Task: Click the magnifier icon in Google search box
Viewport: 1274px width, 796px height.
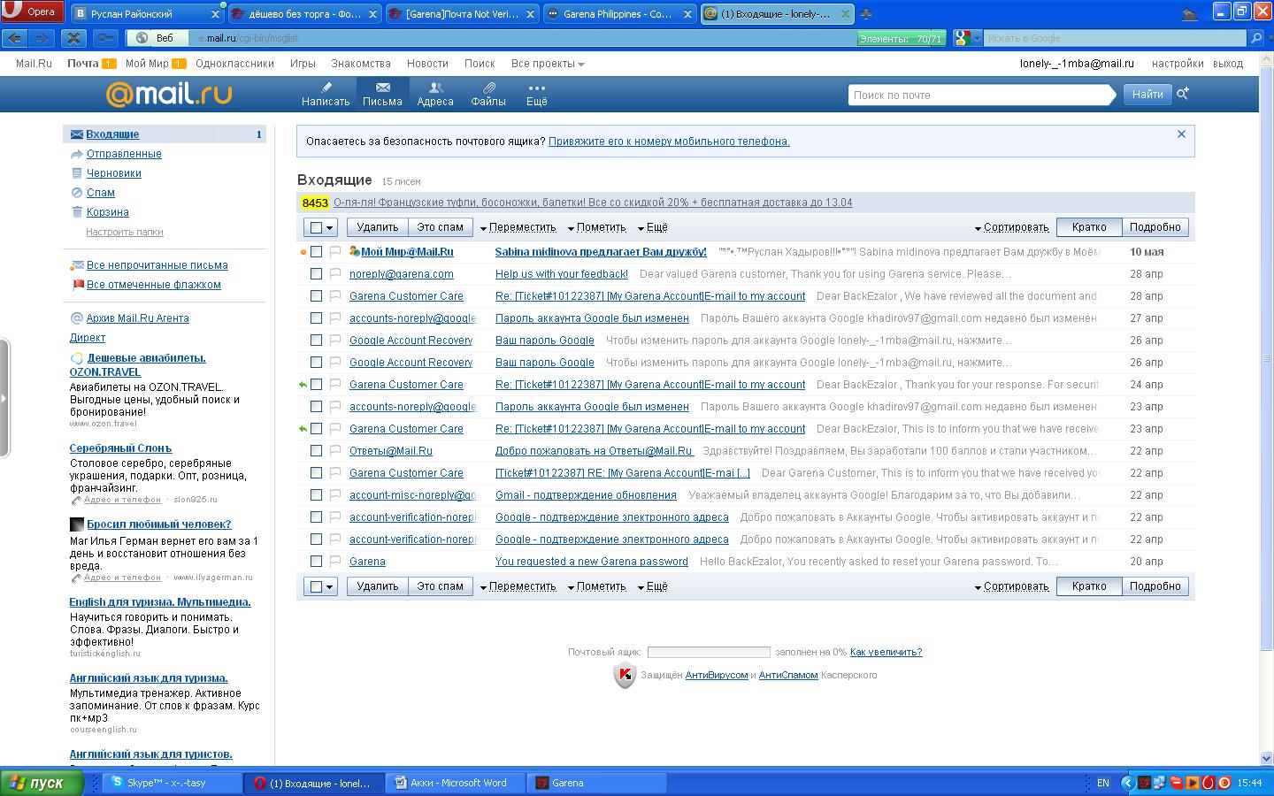Action: pos(1256,38)
